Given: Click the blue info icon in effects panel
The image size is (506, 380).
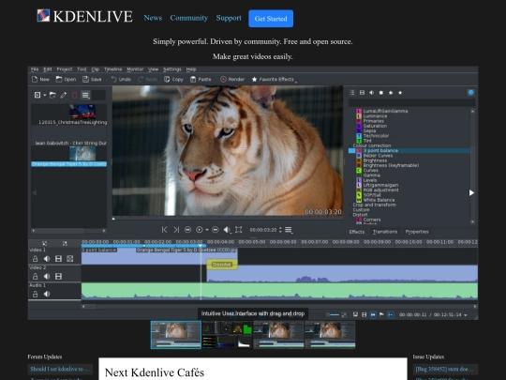Looking at the screenshot, I should pos(470,93).
